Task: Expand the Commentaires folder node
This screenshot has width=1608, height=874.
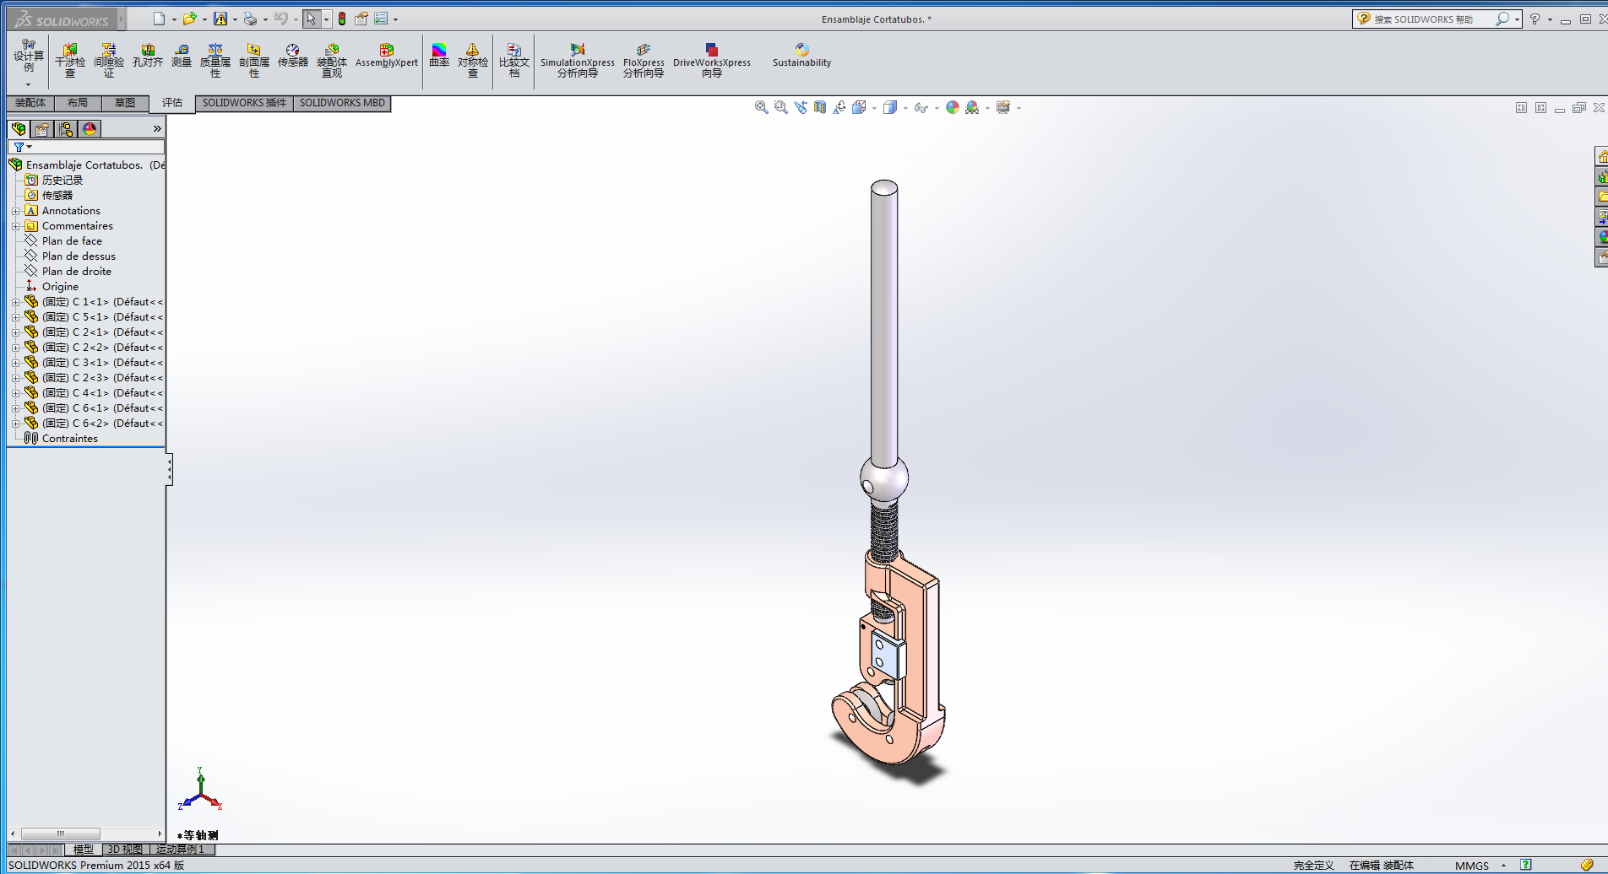Action: tap(15, 226)
